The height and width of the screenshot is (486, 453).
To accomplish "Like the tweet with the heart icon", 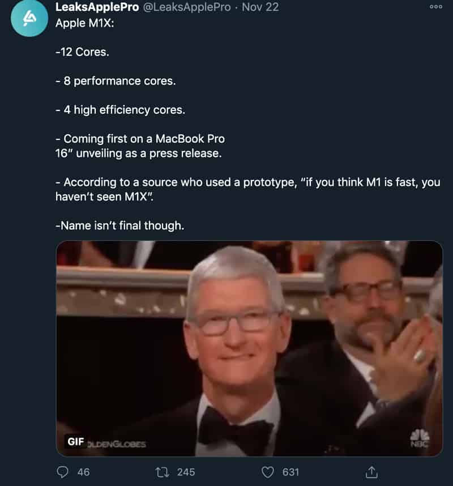I will tap(268, 472).
